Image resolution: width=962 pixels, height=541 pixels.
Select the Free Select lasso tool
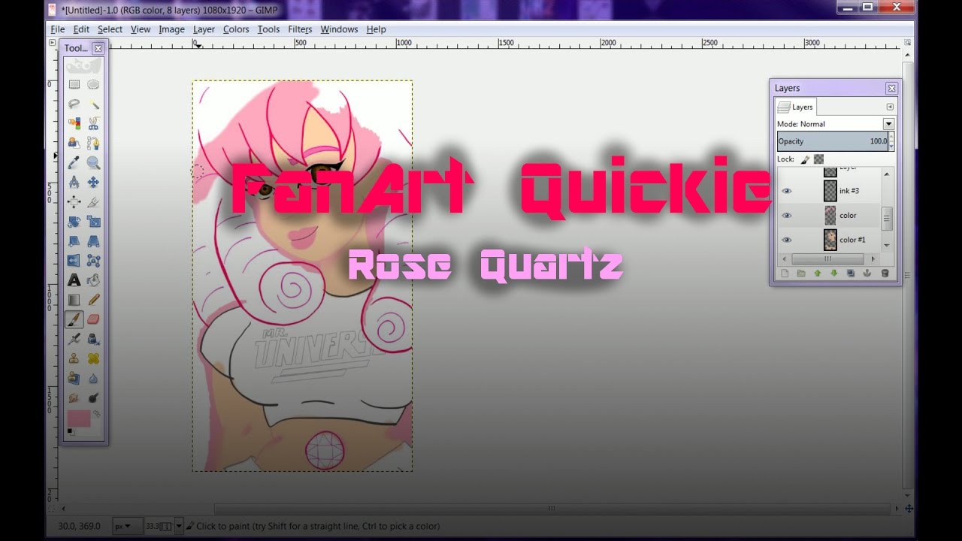click(74, 104)
